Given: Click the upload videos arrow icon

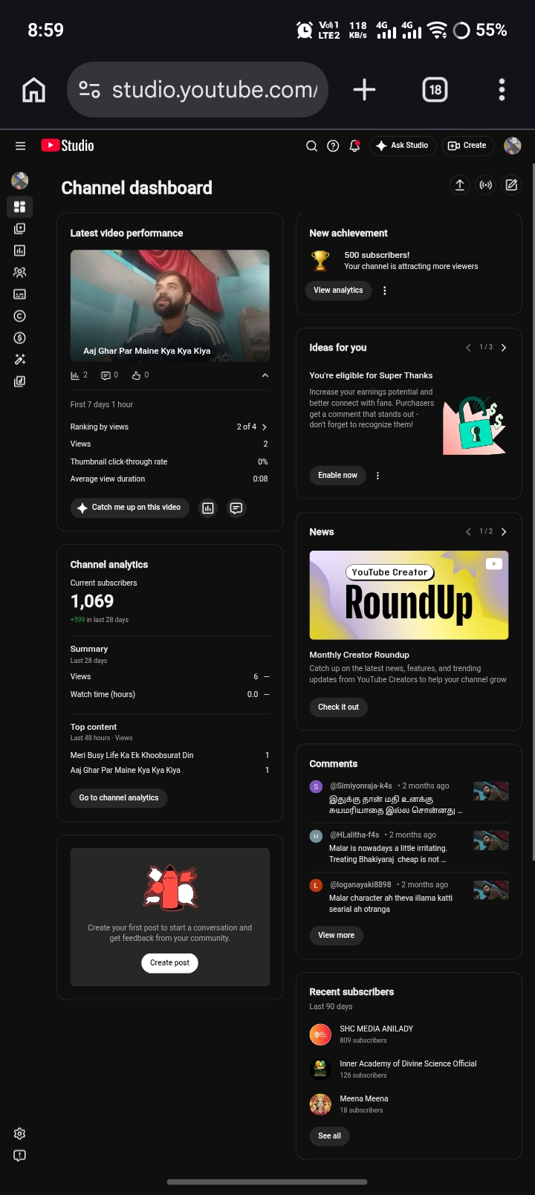Looking at the screenshot, I should 460,185.
